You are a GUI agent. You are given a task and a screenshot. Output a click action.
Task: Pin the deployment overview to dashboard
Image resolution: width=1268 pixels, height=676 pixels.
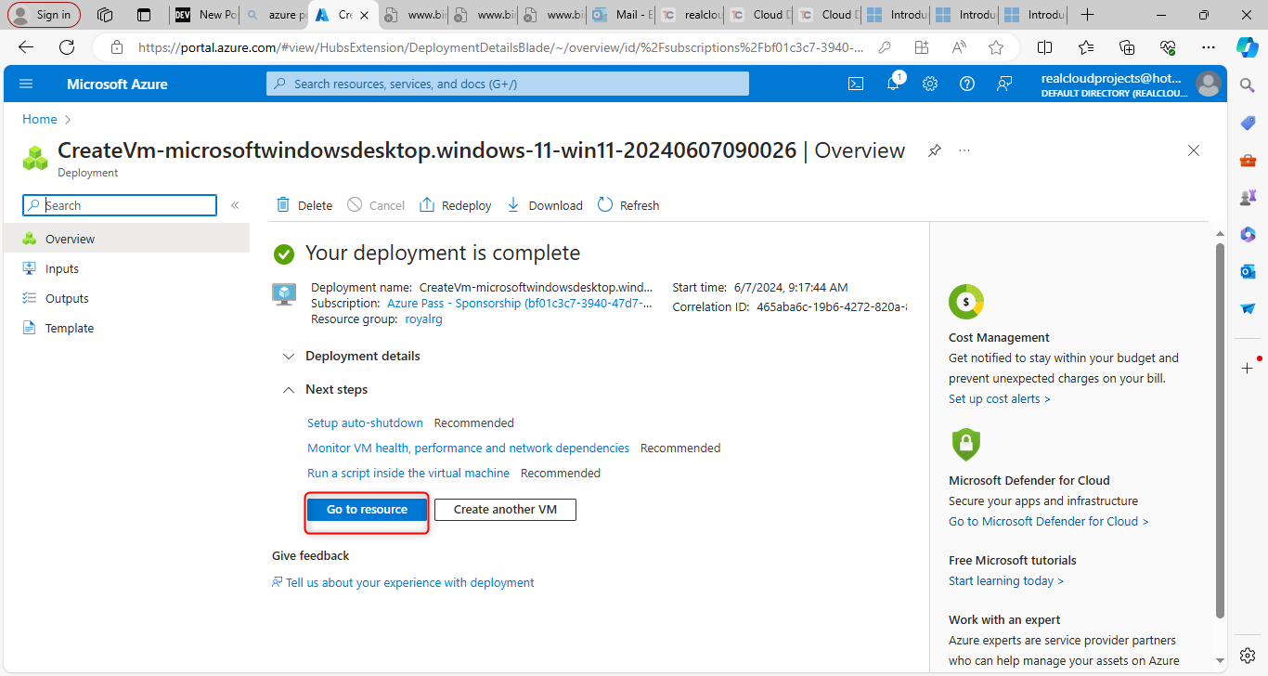(935, 150)
